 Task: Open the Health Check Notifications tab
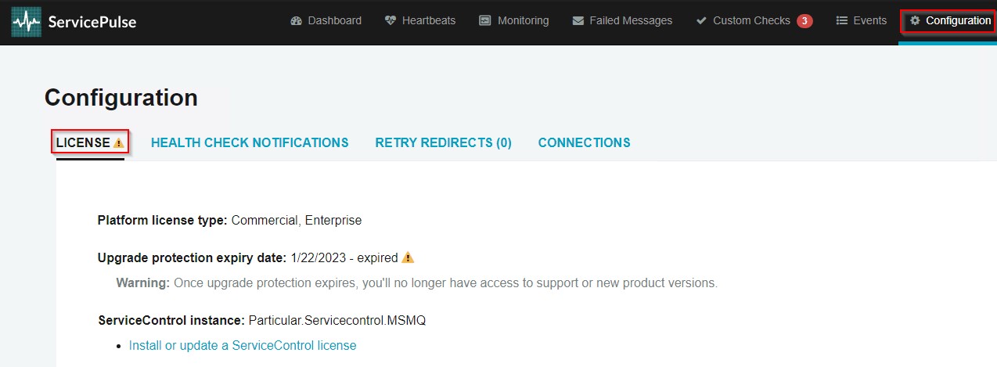(x=250, y=142)
